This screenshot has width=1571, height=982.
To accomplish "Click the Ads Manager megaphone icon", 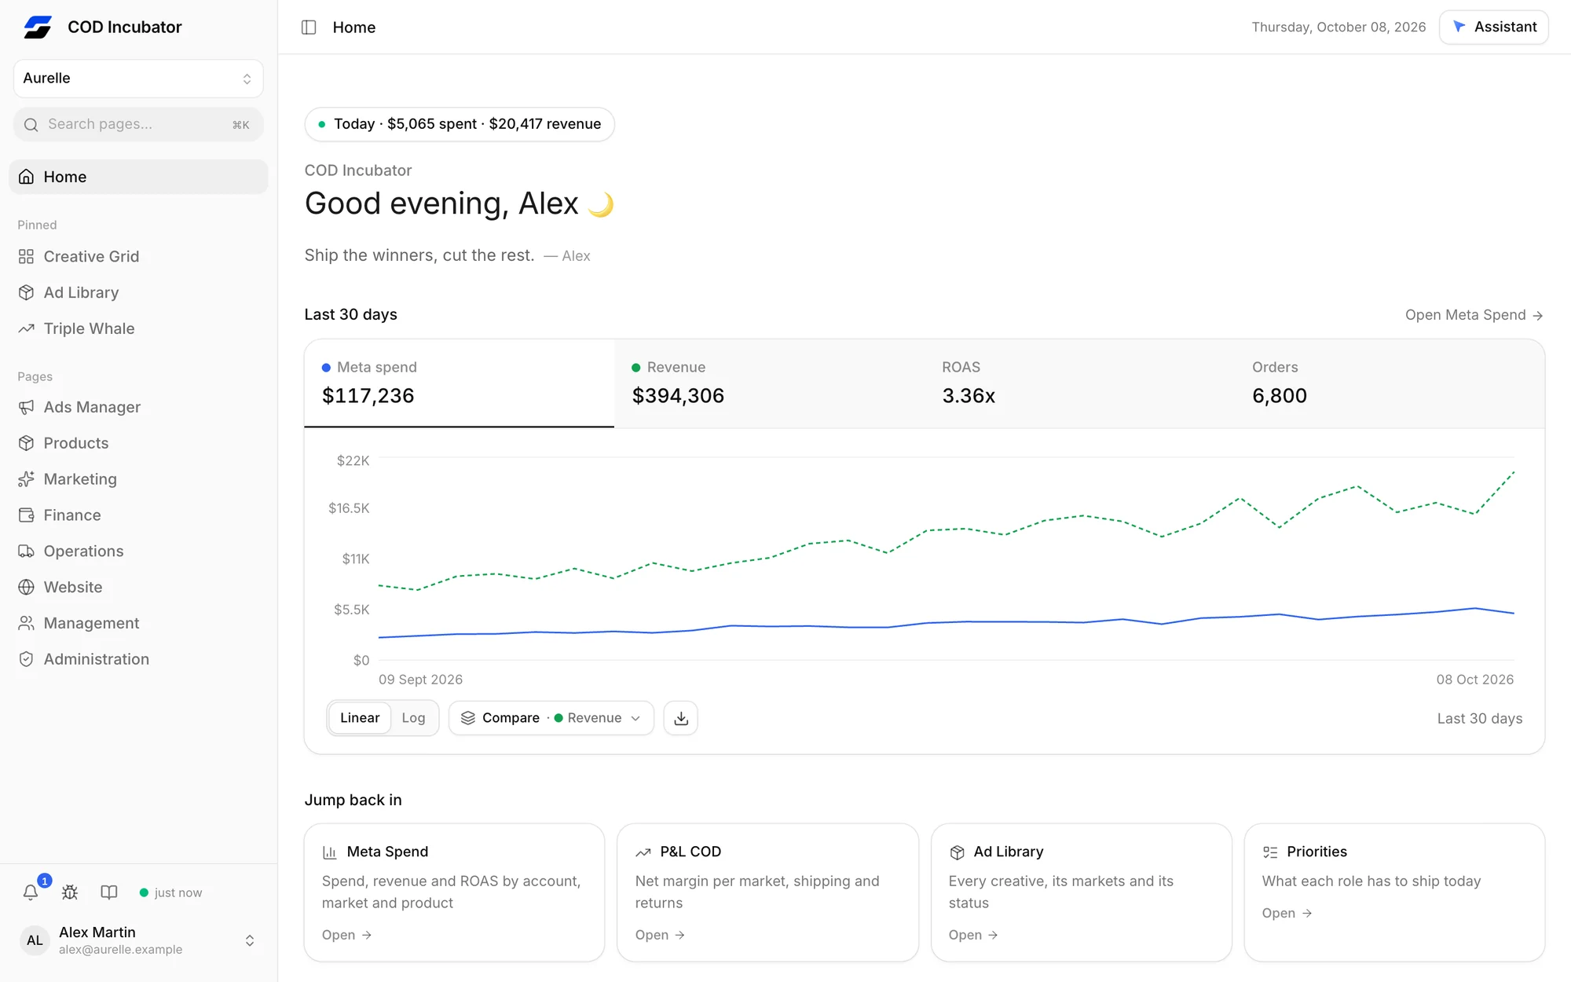I will pyautogui.click(x=26, y=408).
